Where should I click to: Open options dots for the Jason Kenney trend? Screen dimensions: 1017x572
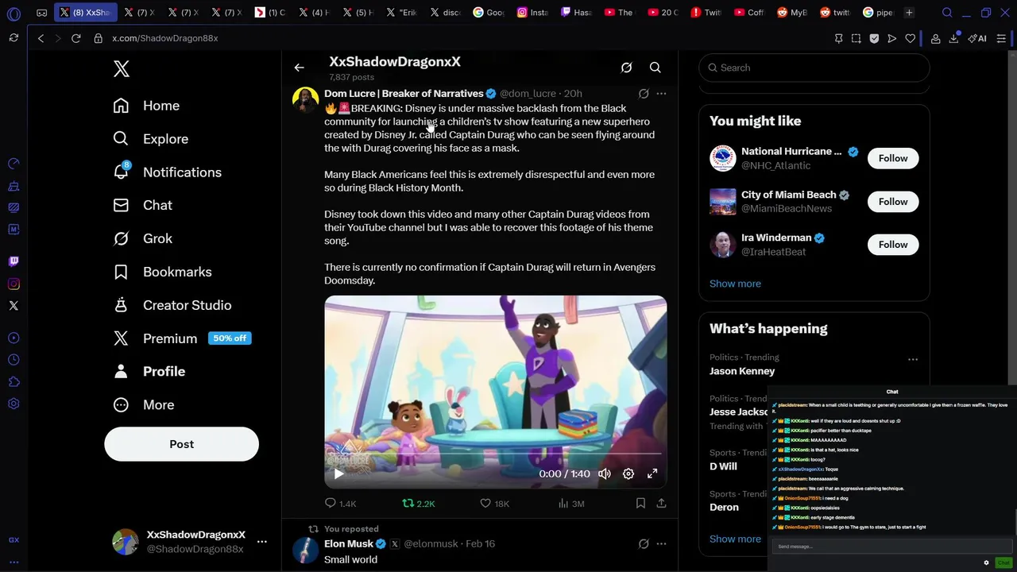pos(913,359)
